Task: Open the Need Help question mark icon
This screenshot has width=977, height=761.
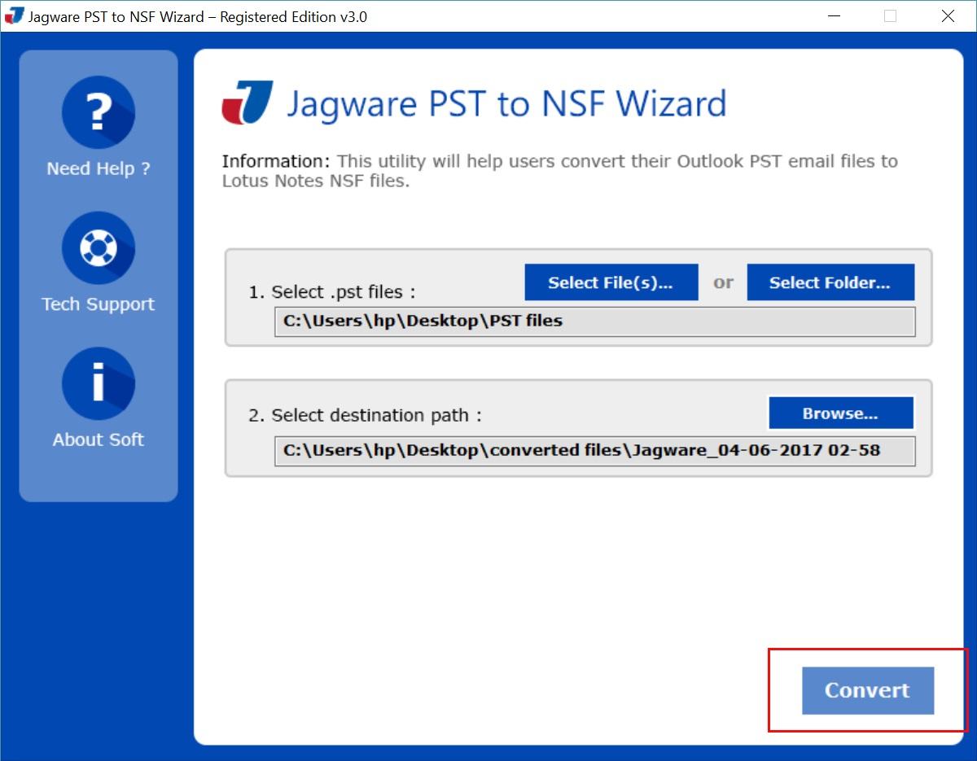Action: [x=99, y=112]
